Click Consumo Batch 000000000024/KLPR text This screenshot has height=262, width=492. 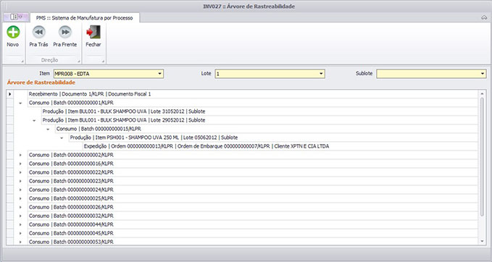(71, 190)
